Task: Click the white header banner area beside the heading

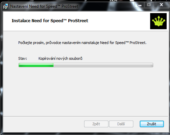Action: click(x=119, y=21)
